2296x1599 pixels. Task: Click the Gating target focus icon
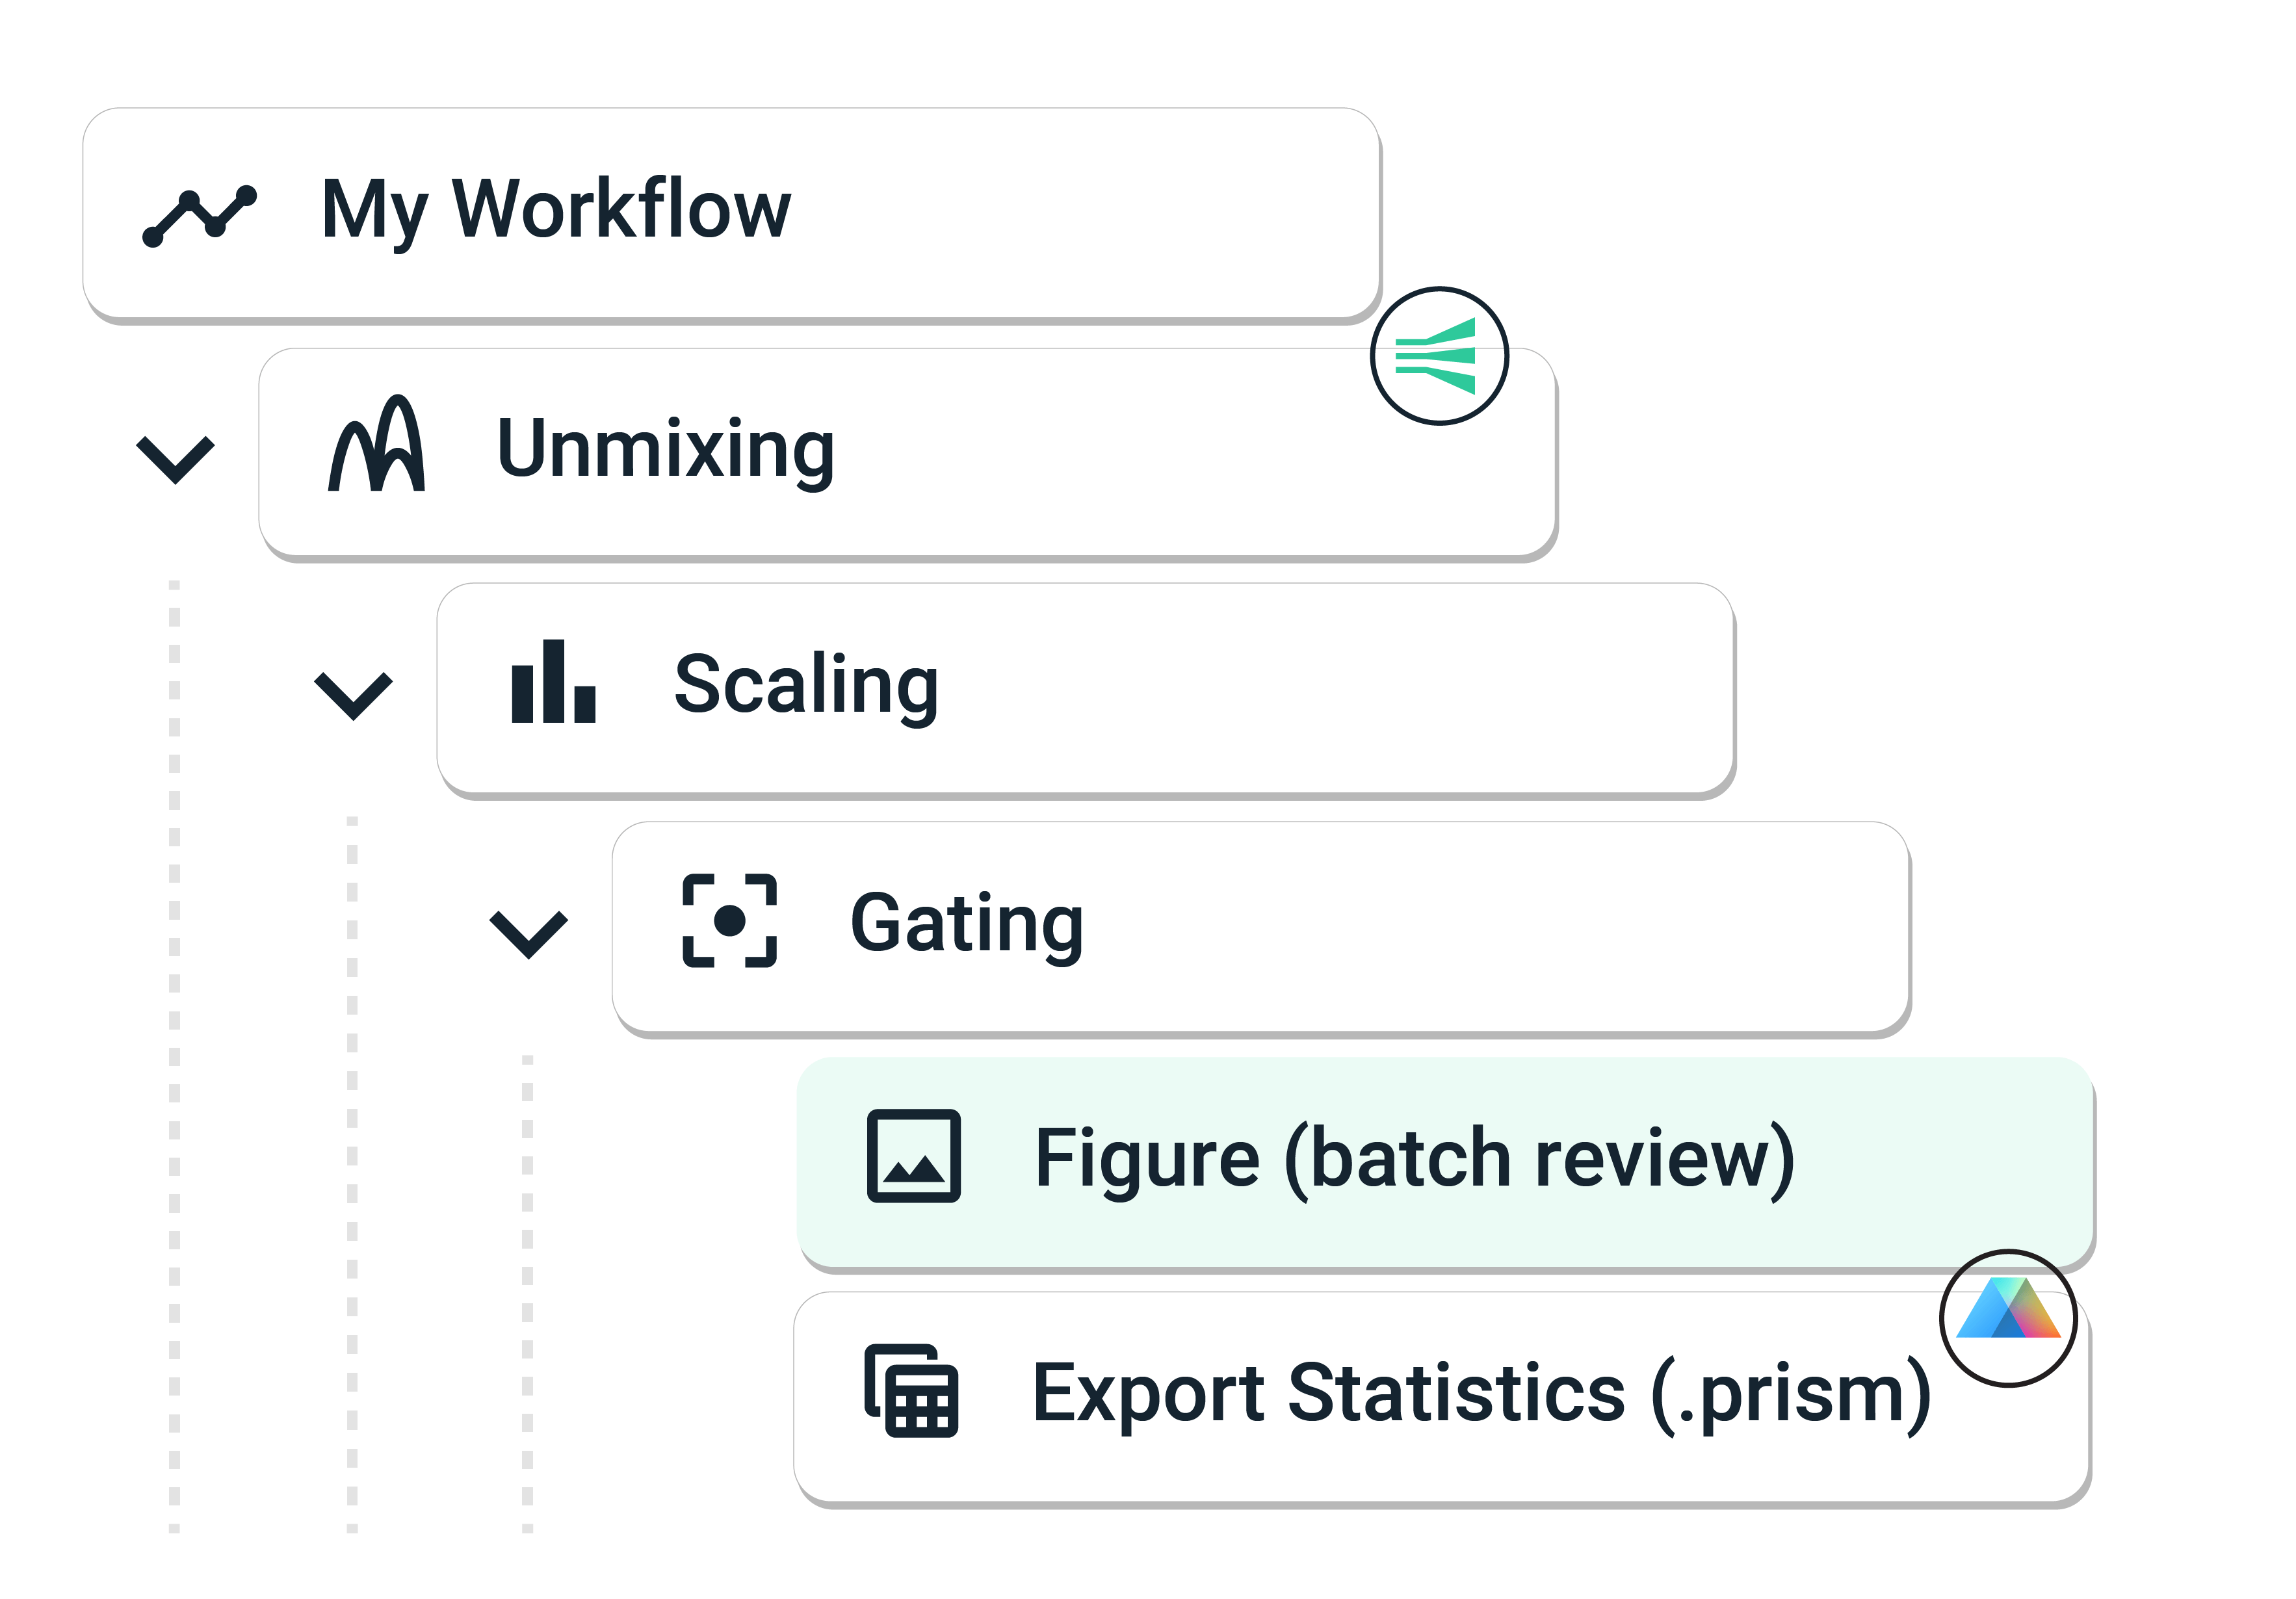(x=729, y=920)
